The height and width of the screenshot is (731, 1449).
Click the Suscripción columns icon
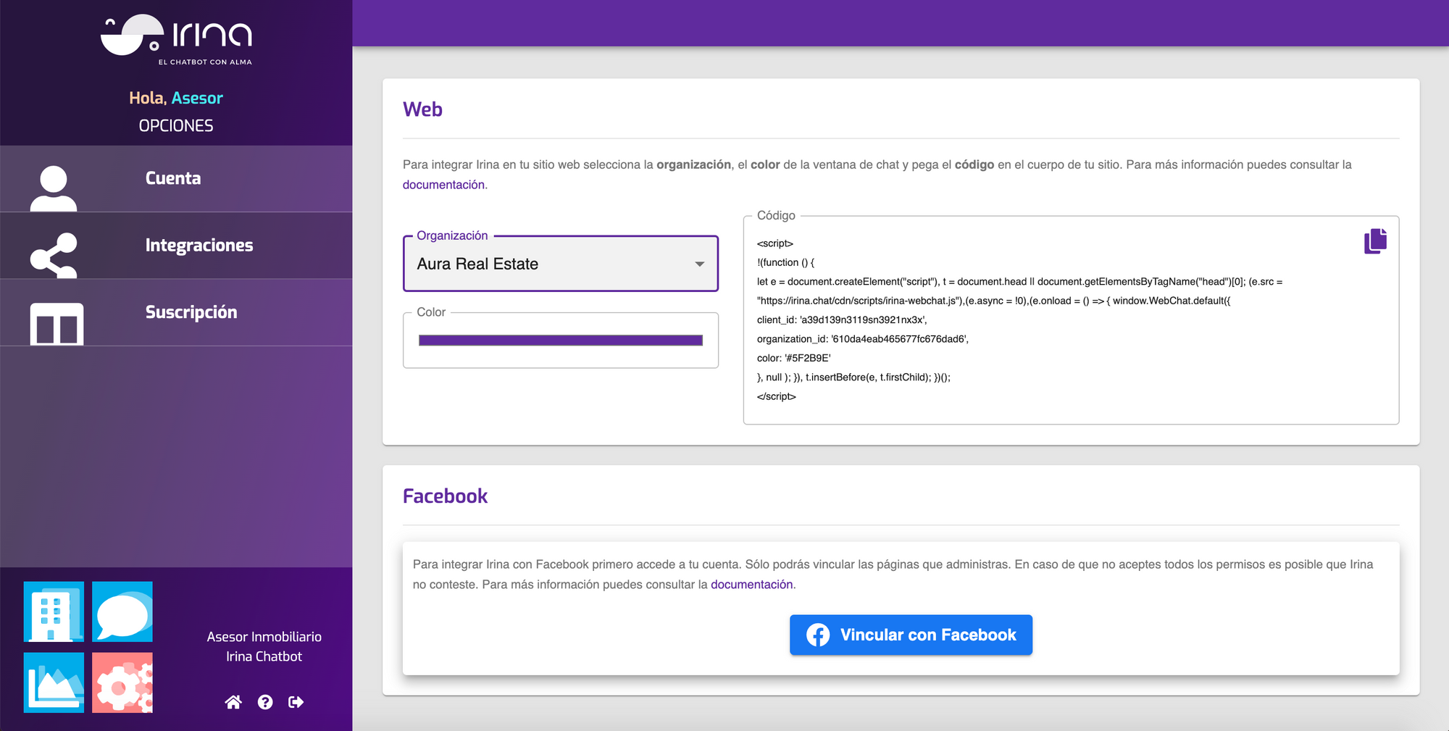pyautogui.click(x=57, y=324)
